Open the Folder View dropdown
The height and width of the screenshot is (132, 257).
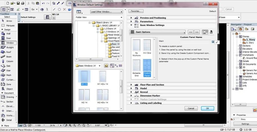click(x=99, y=17)
